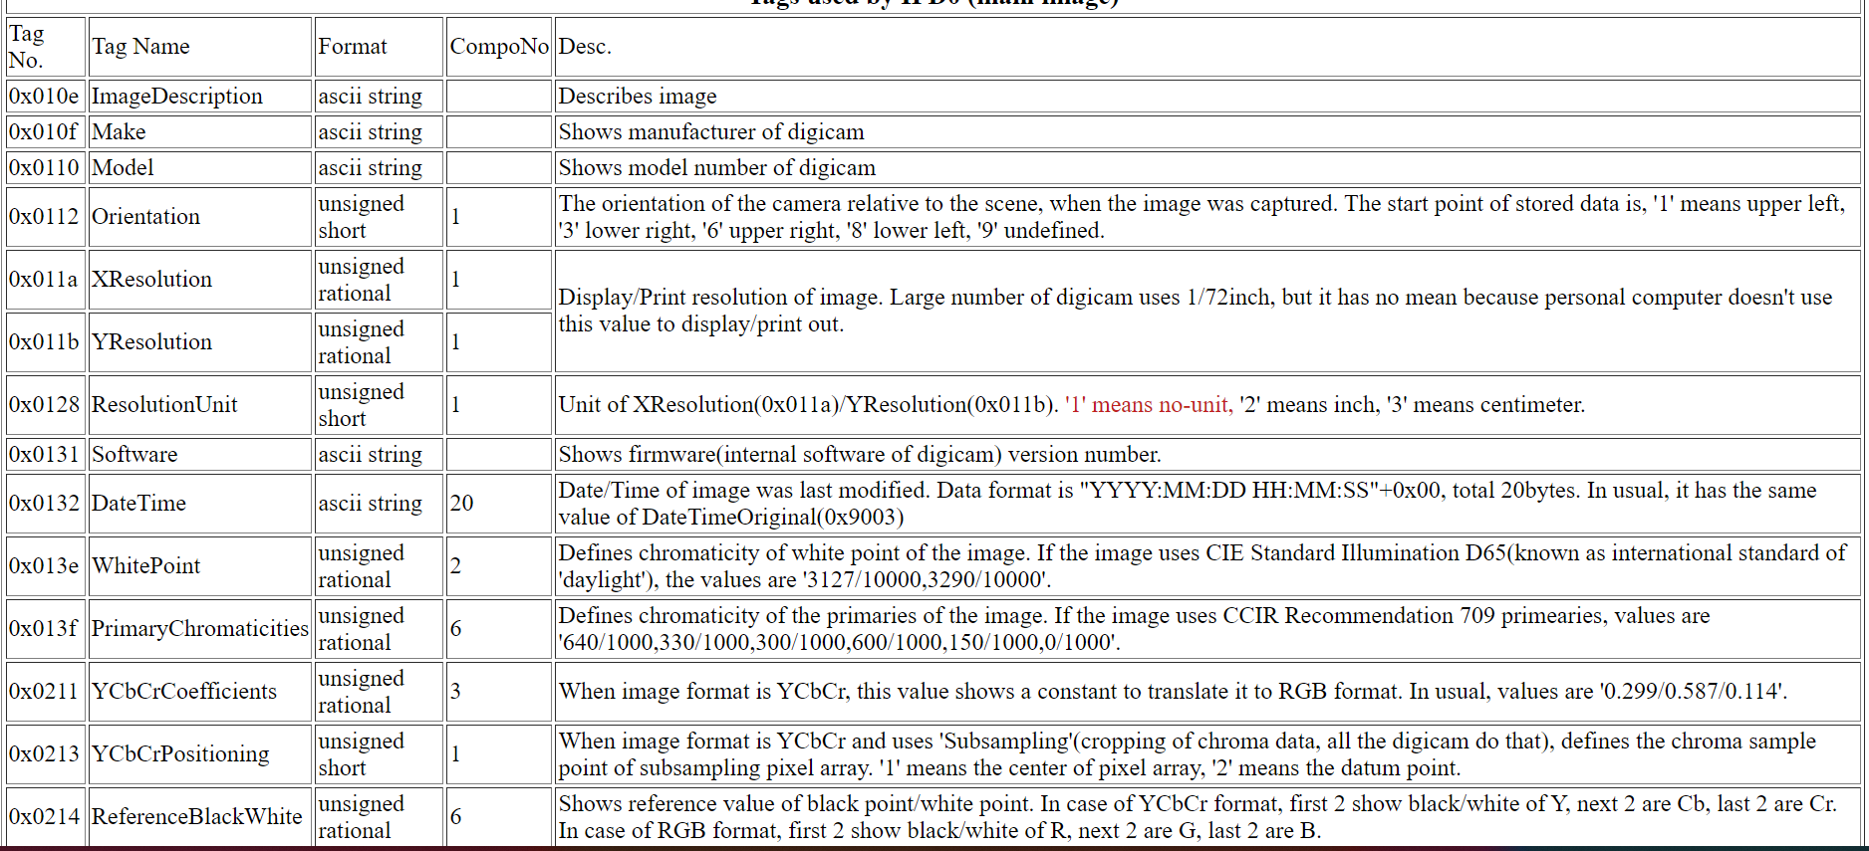Click ImageDescription's 'ascii string' format cell

tap(379, 97)
